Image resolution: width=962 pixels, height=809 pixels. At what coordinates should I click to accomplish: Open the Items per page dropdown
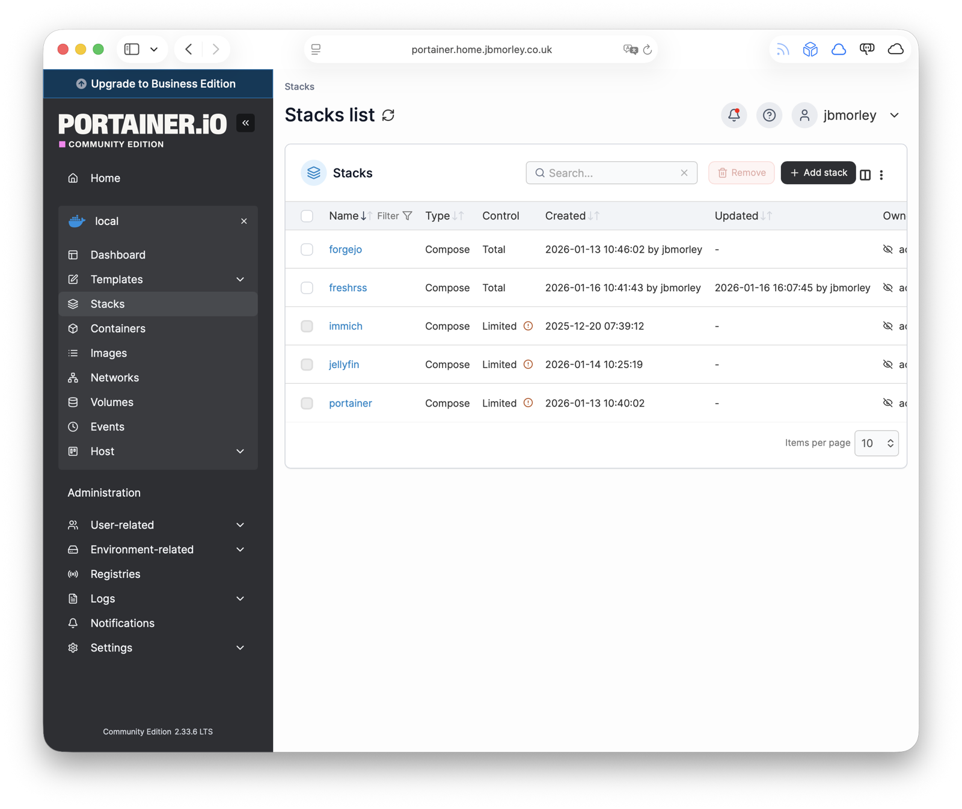[876, 443]
